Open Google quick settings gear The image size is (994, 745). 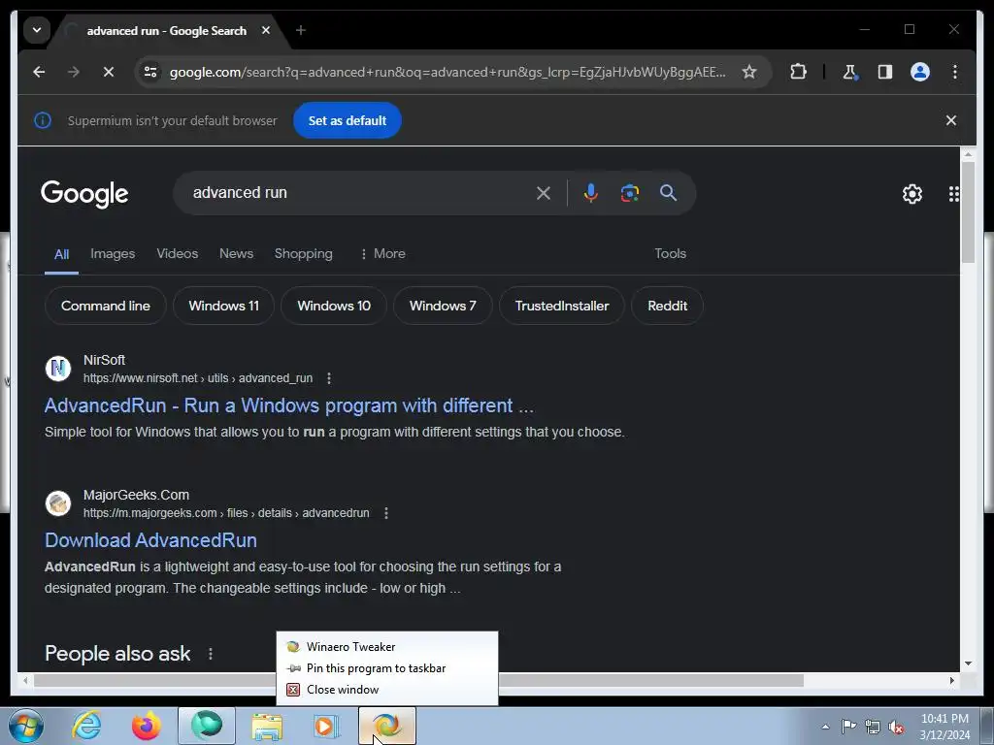pyautogui.click(x=911, y=194)
